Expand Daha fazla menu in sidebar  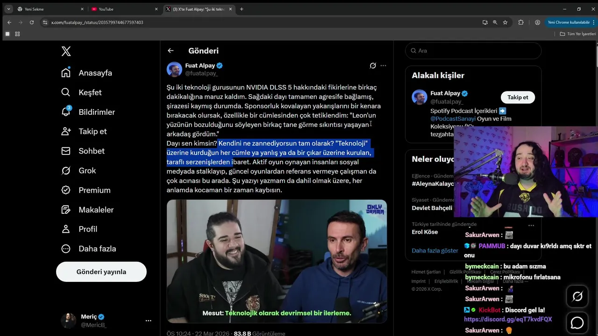88,249
